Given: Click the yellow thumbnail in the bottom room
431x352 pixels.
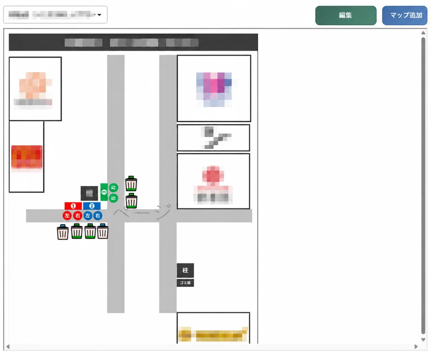Looking at the screenshot, I should click(213, 334).
